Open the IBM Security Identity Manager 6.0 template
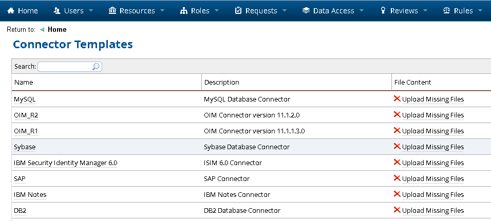 [66, 163]
